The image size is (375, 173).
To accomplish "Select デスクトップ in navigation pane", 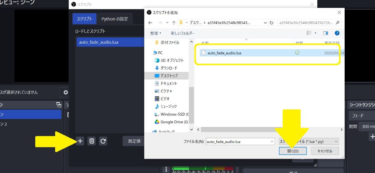I will click(x=166, y=76).
